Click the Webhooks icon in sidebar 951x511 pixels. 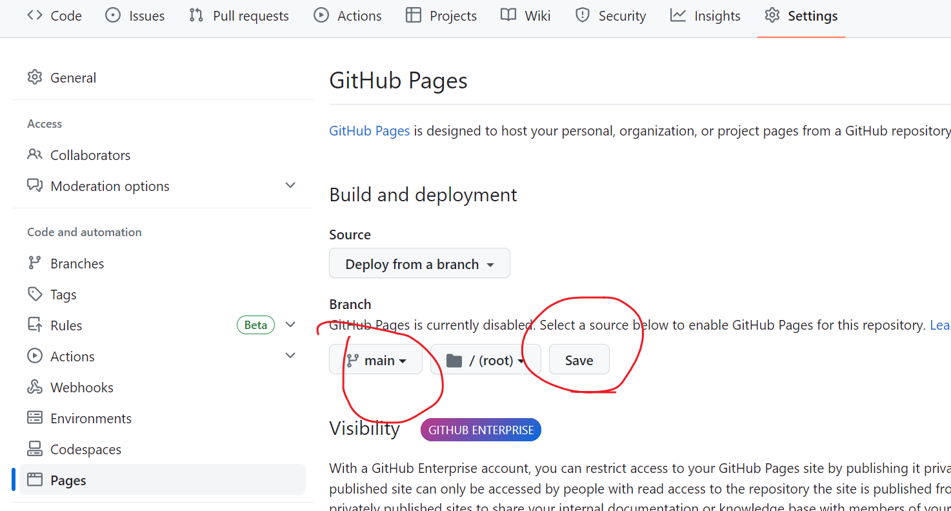point(35,387)
